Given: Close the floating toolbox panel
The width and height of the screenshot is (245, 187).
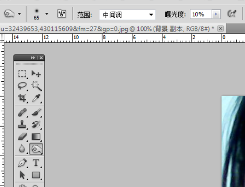Looking at the screenshot, I should (41, 58).
